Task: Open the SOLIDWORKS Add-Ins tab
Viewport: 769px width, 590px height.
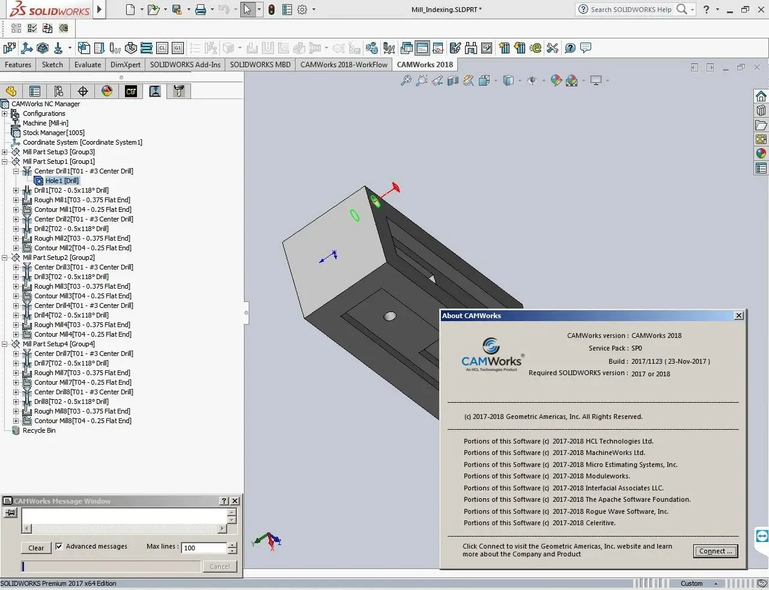Action: tap(185, 65)
